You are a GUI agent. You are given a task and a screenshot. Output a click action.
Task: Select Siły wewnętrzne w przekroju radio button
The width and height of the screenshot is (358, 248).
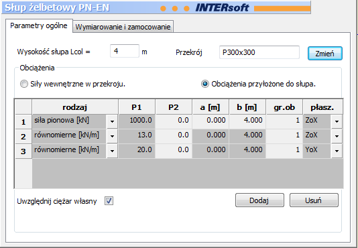24,84
